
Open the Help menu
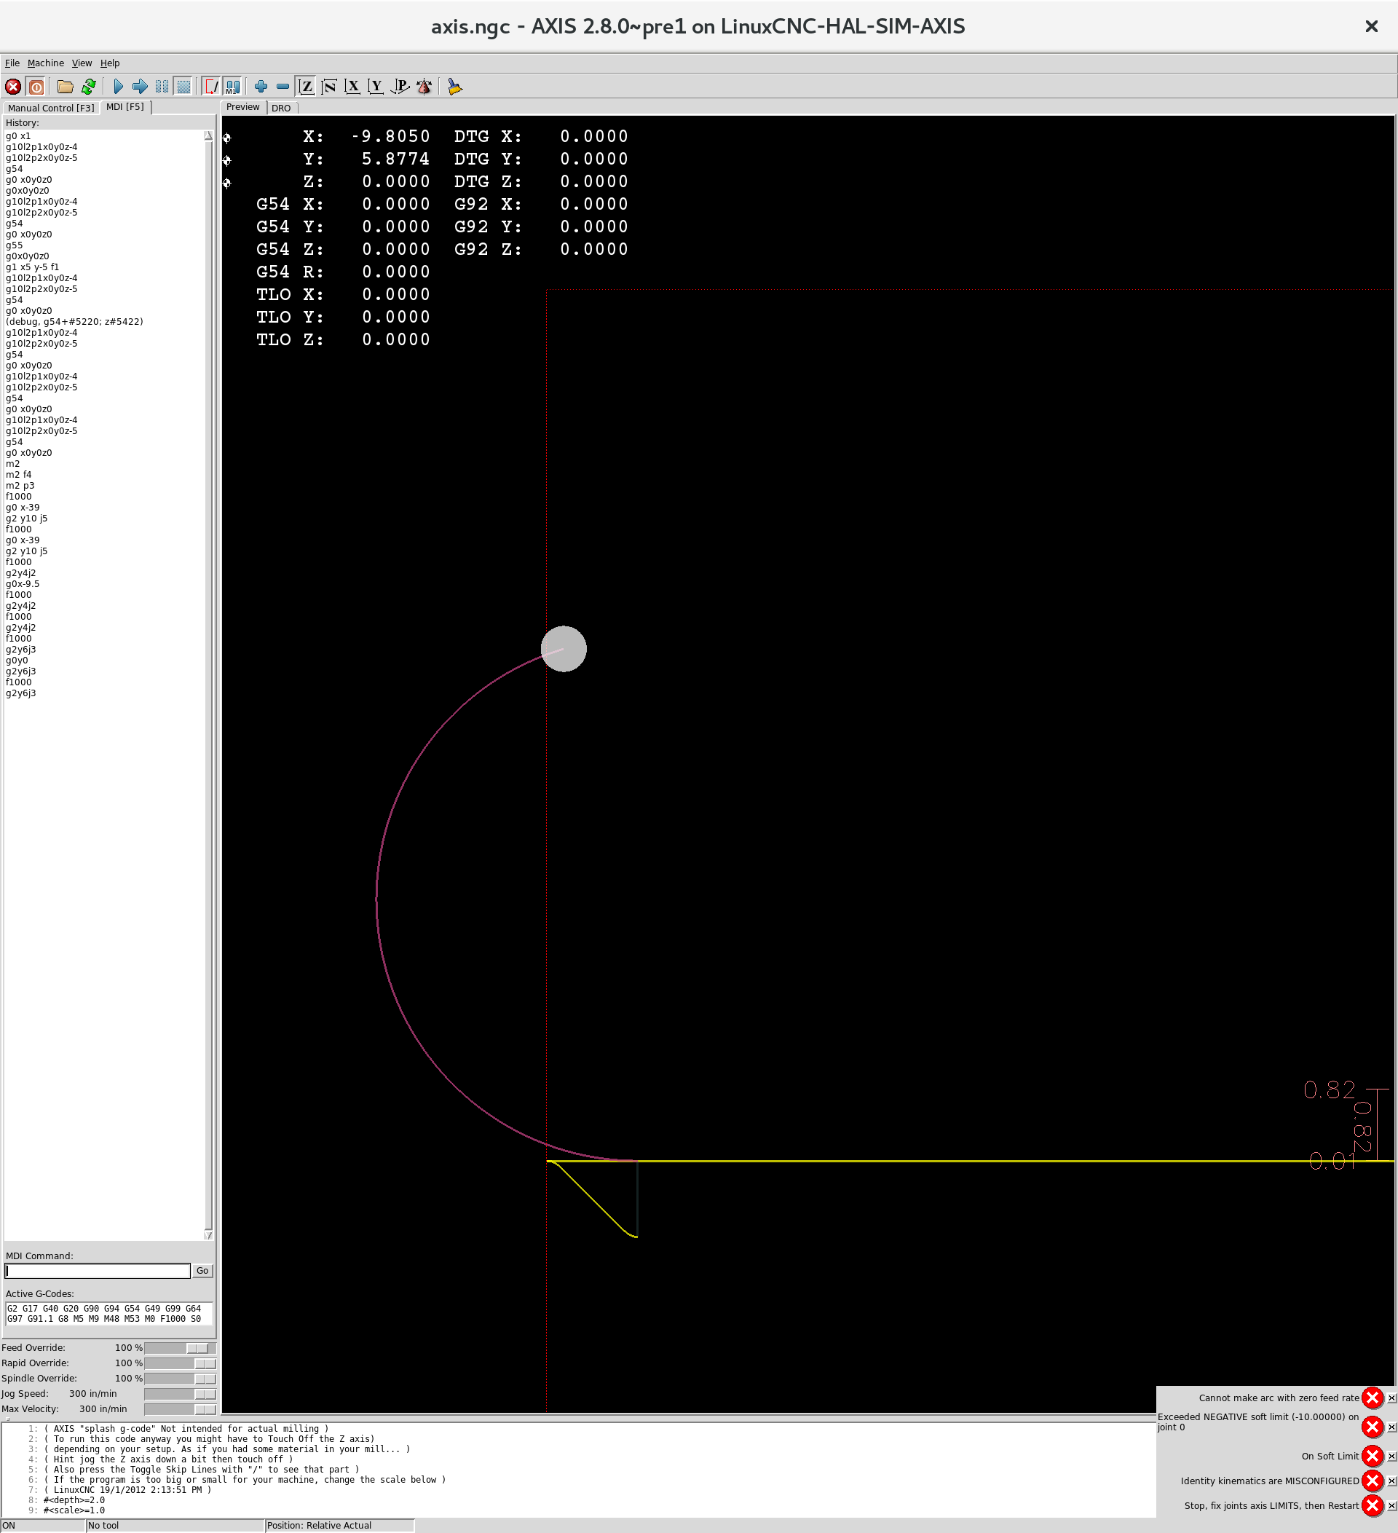coord(110,63)
